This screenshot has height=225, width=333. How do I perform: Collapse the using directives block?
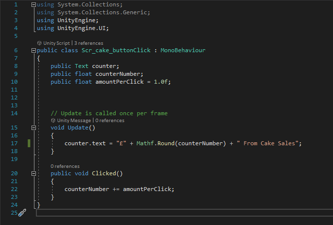tap(33, 5)
